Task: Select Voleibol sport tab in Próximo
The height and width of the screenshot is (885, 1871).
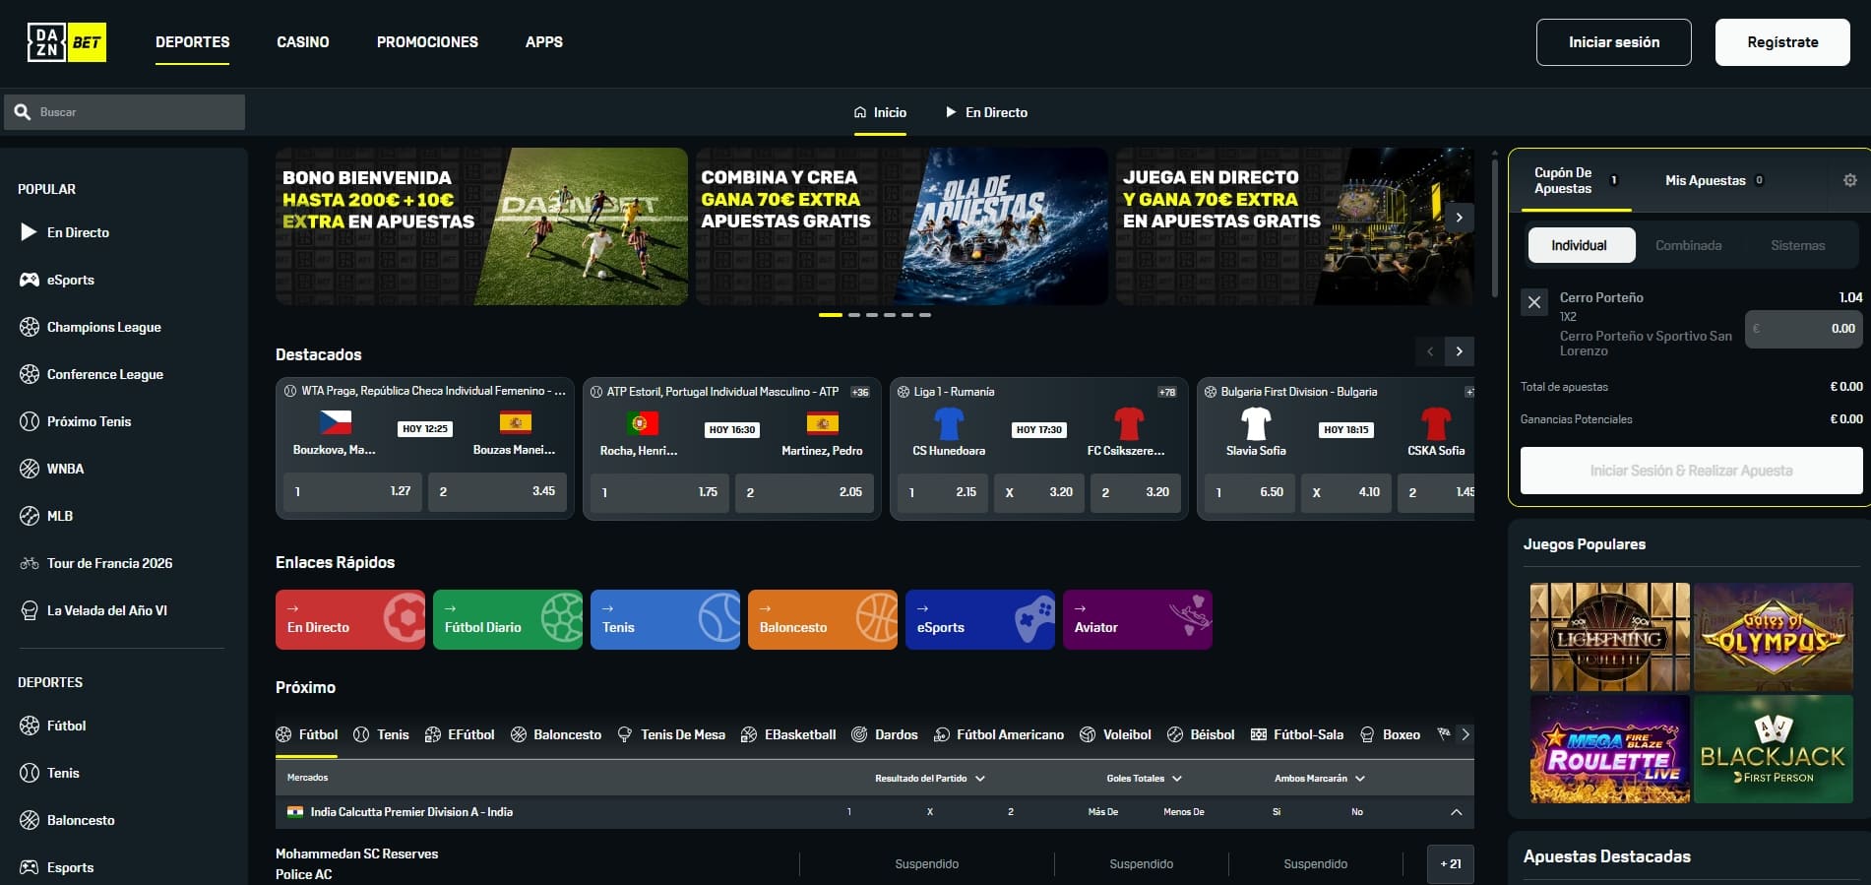Action: [1115, 734]
